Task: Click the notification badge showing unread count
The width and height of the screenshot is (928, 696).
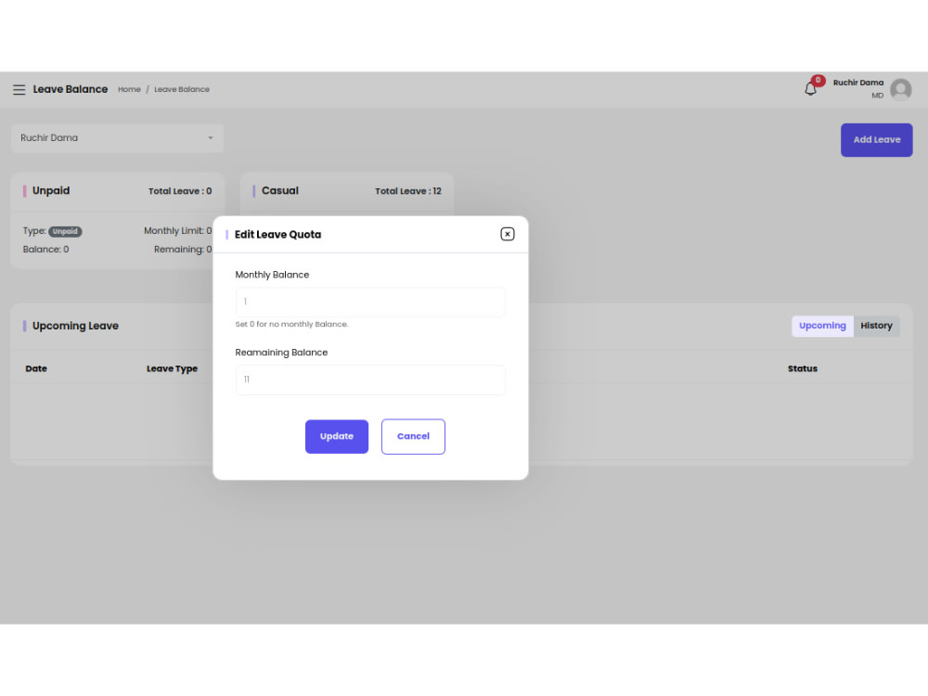Action: [818, 81]
